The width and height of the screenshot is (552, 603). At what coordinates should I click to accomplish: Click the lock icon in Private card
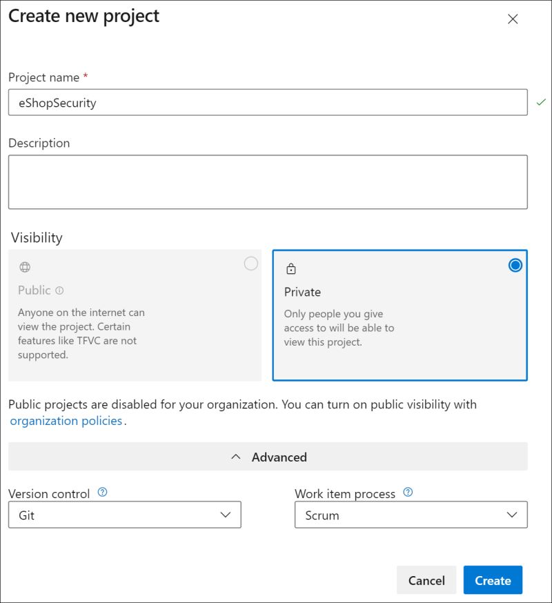(x=290, y=268)
